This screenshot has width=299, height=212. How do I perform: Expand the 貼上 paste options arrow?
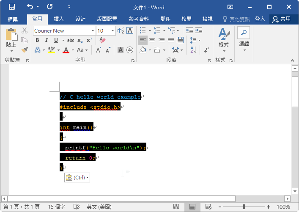[x=11, y=51]
